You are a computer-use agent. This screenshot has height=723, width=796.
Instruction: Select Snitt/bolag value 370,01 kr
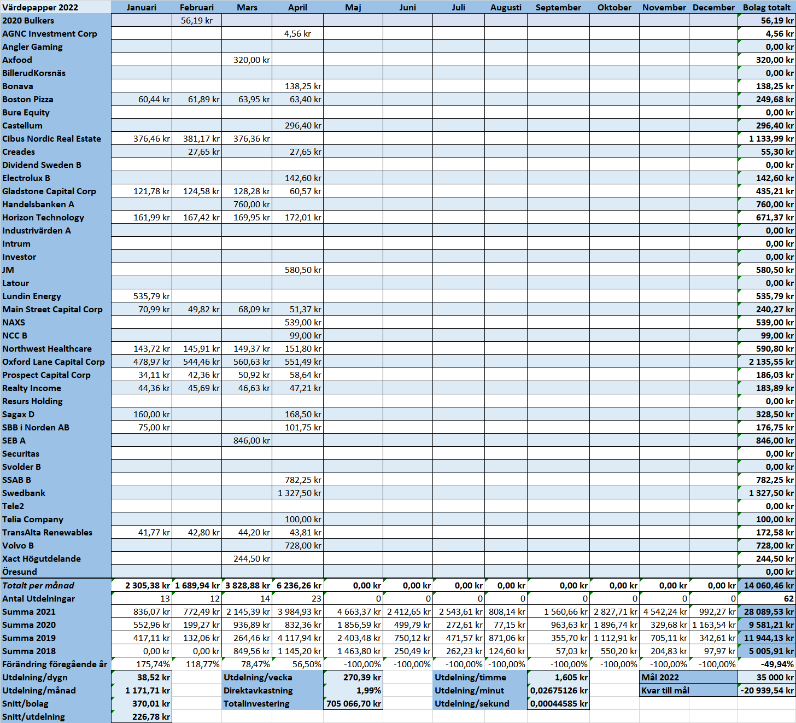[x=142, y=703]
